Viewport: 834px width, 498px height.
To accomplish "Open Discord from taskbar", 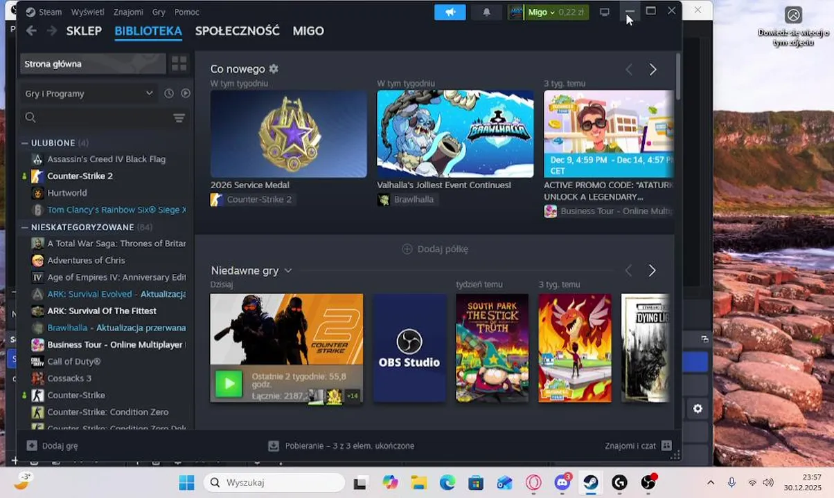I will click(562, 483).
